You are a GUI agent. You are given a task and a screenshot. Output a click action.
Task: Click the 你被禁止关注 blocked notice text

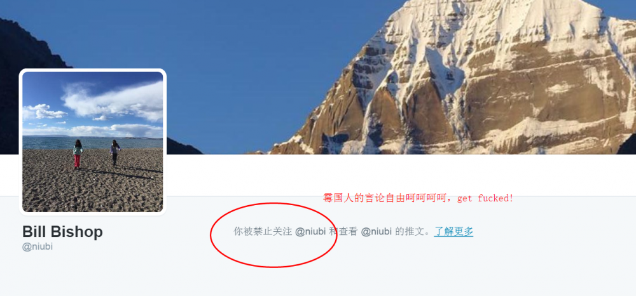263,232
